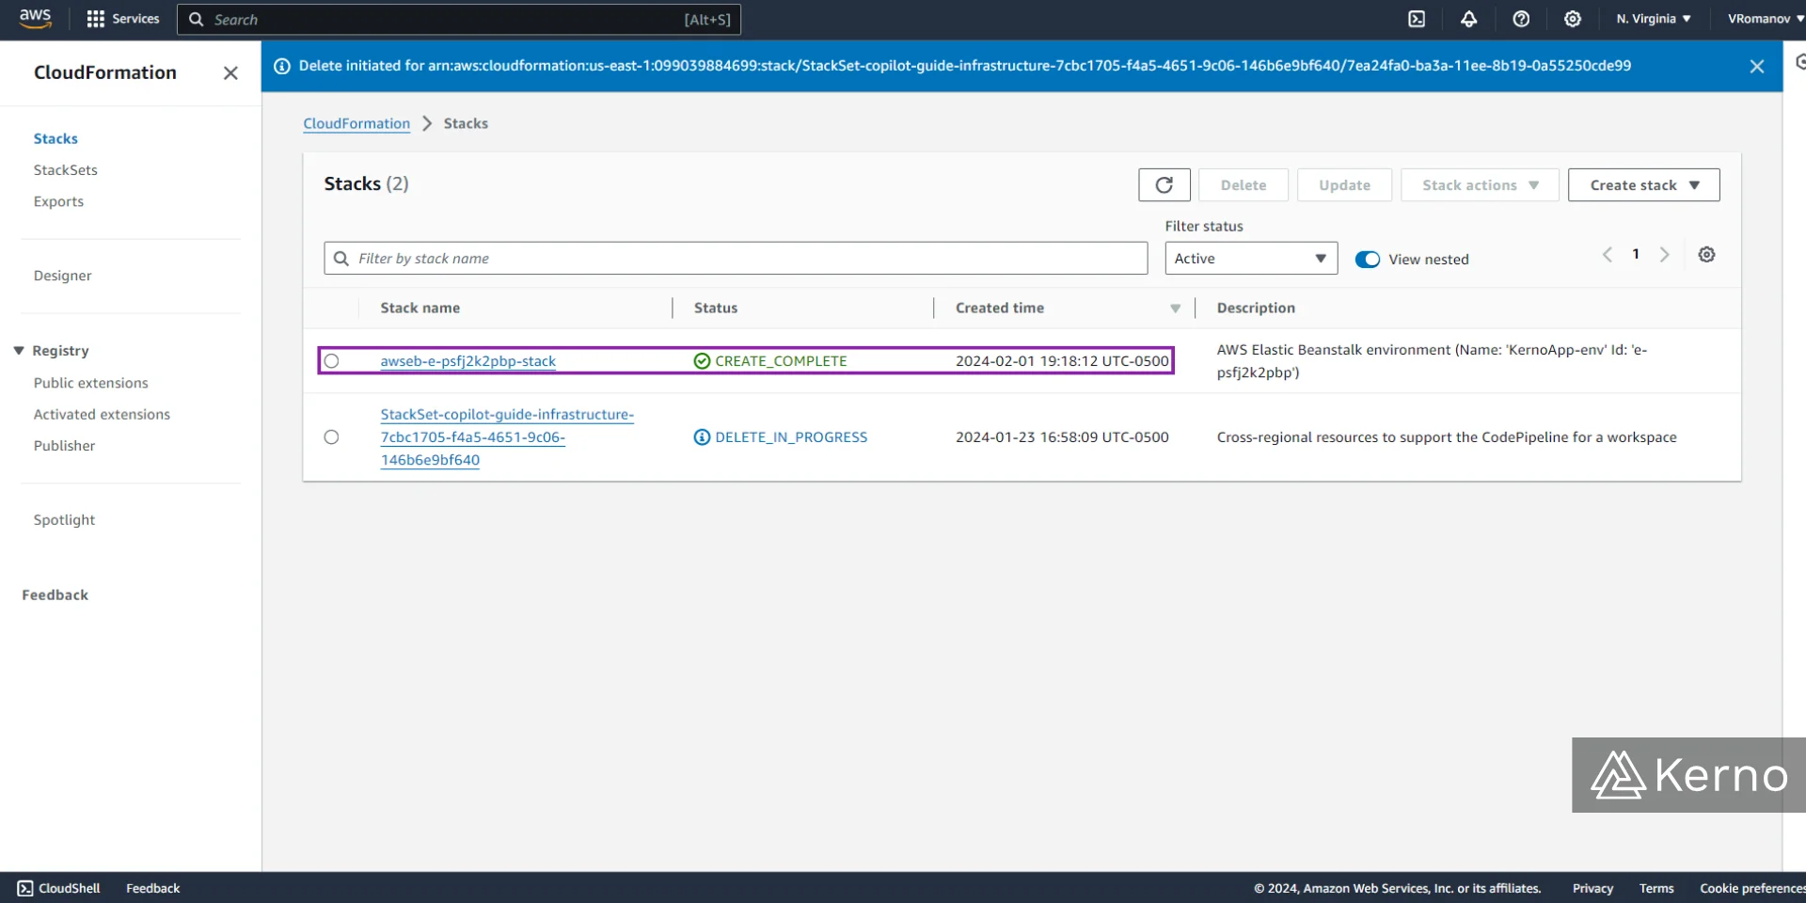Select the StackSet-copilot-guide-infrastructure radio button

(331, 437)
